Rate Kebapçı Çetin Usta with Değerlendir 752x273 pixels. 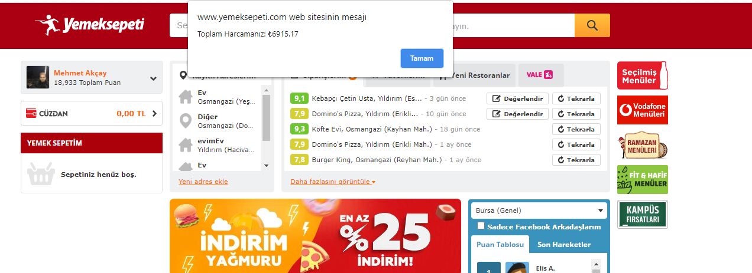point(517,98)
